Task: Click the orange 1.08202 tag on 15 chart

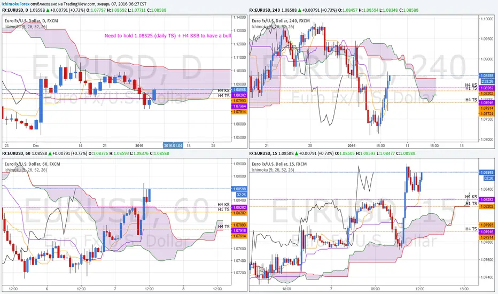Action: click(x=487, y=206)
